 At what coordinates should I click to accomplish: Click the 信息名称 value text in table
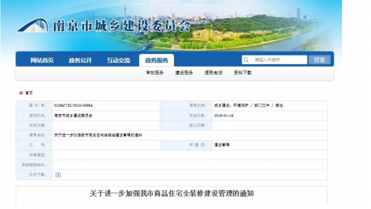coord(98,135)
